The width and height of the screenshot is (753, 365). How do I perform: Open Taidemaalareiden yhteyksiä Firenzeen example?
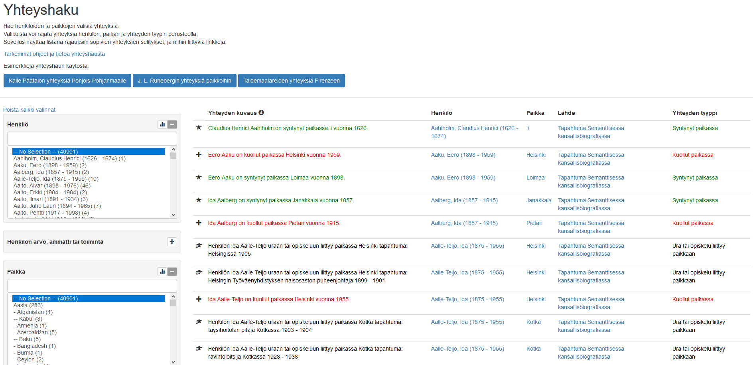pos(291,81)
